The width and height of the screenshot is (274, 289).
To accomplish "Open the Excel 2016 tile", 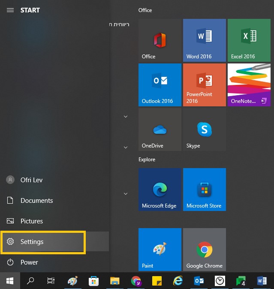I will (x=249, y=40).
